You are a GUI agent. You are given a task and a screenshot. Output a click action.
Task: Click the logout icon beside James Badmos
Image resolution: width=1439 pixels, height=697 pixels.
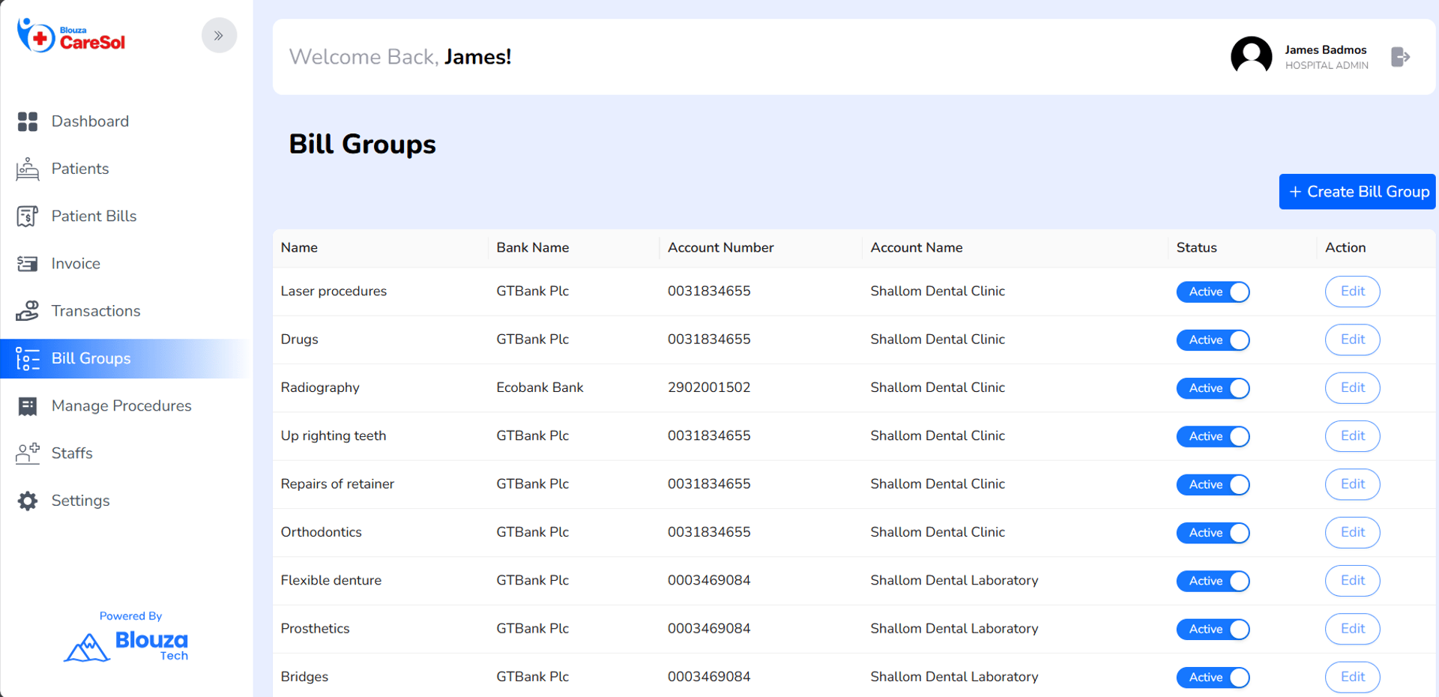pyautogui.click(x=1400, y=57)
